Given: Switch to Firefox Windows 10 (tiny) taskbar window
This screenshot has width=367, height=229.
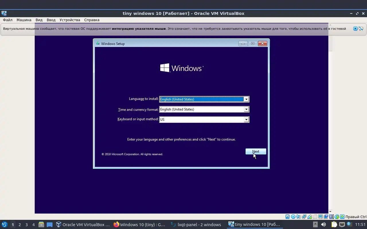Looking at the screenshot, I should coord(140,224).
